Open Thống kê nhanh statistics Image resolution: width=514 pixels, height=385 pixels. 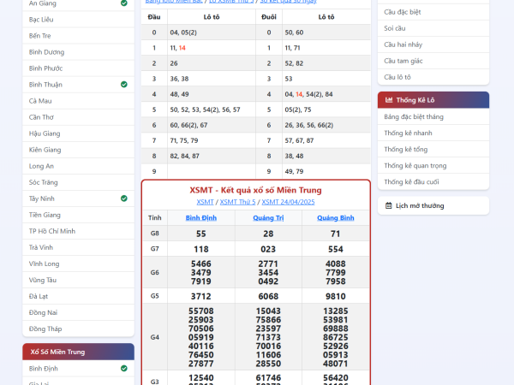pos(408,133)
